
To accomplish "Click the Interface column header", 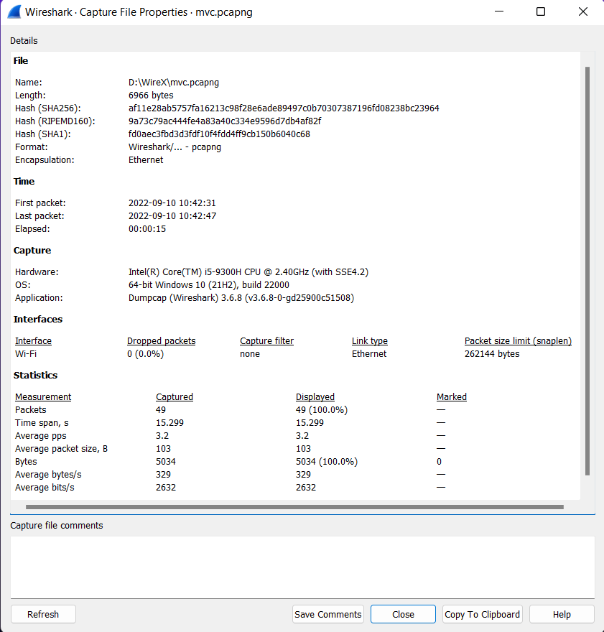I will 34,340.
